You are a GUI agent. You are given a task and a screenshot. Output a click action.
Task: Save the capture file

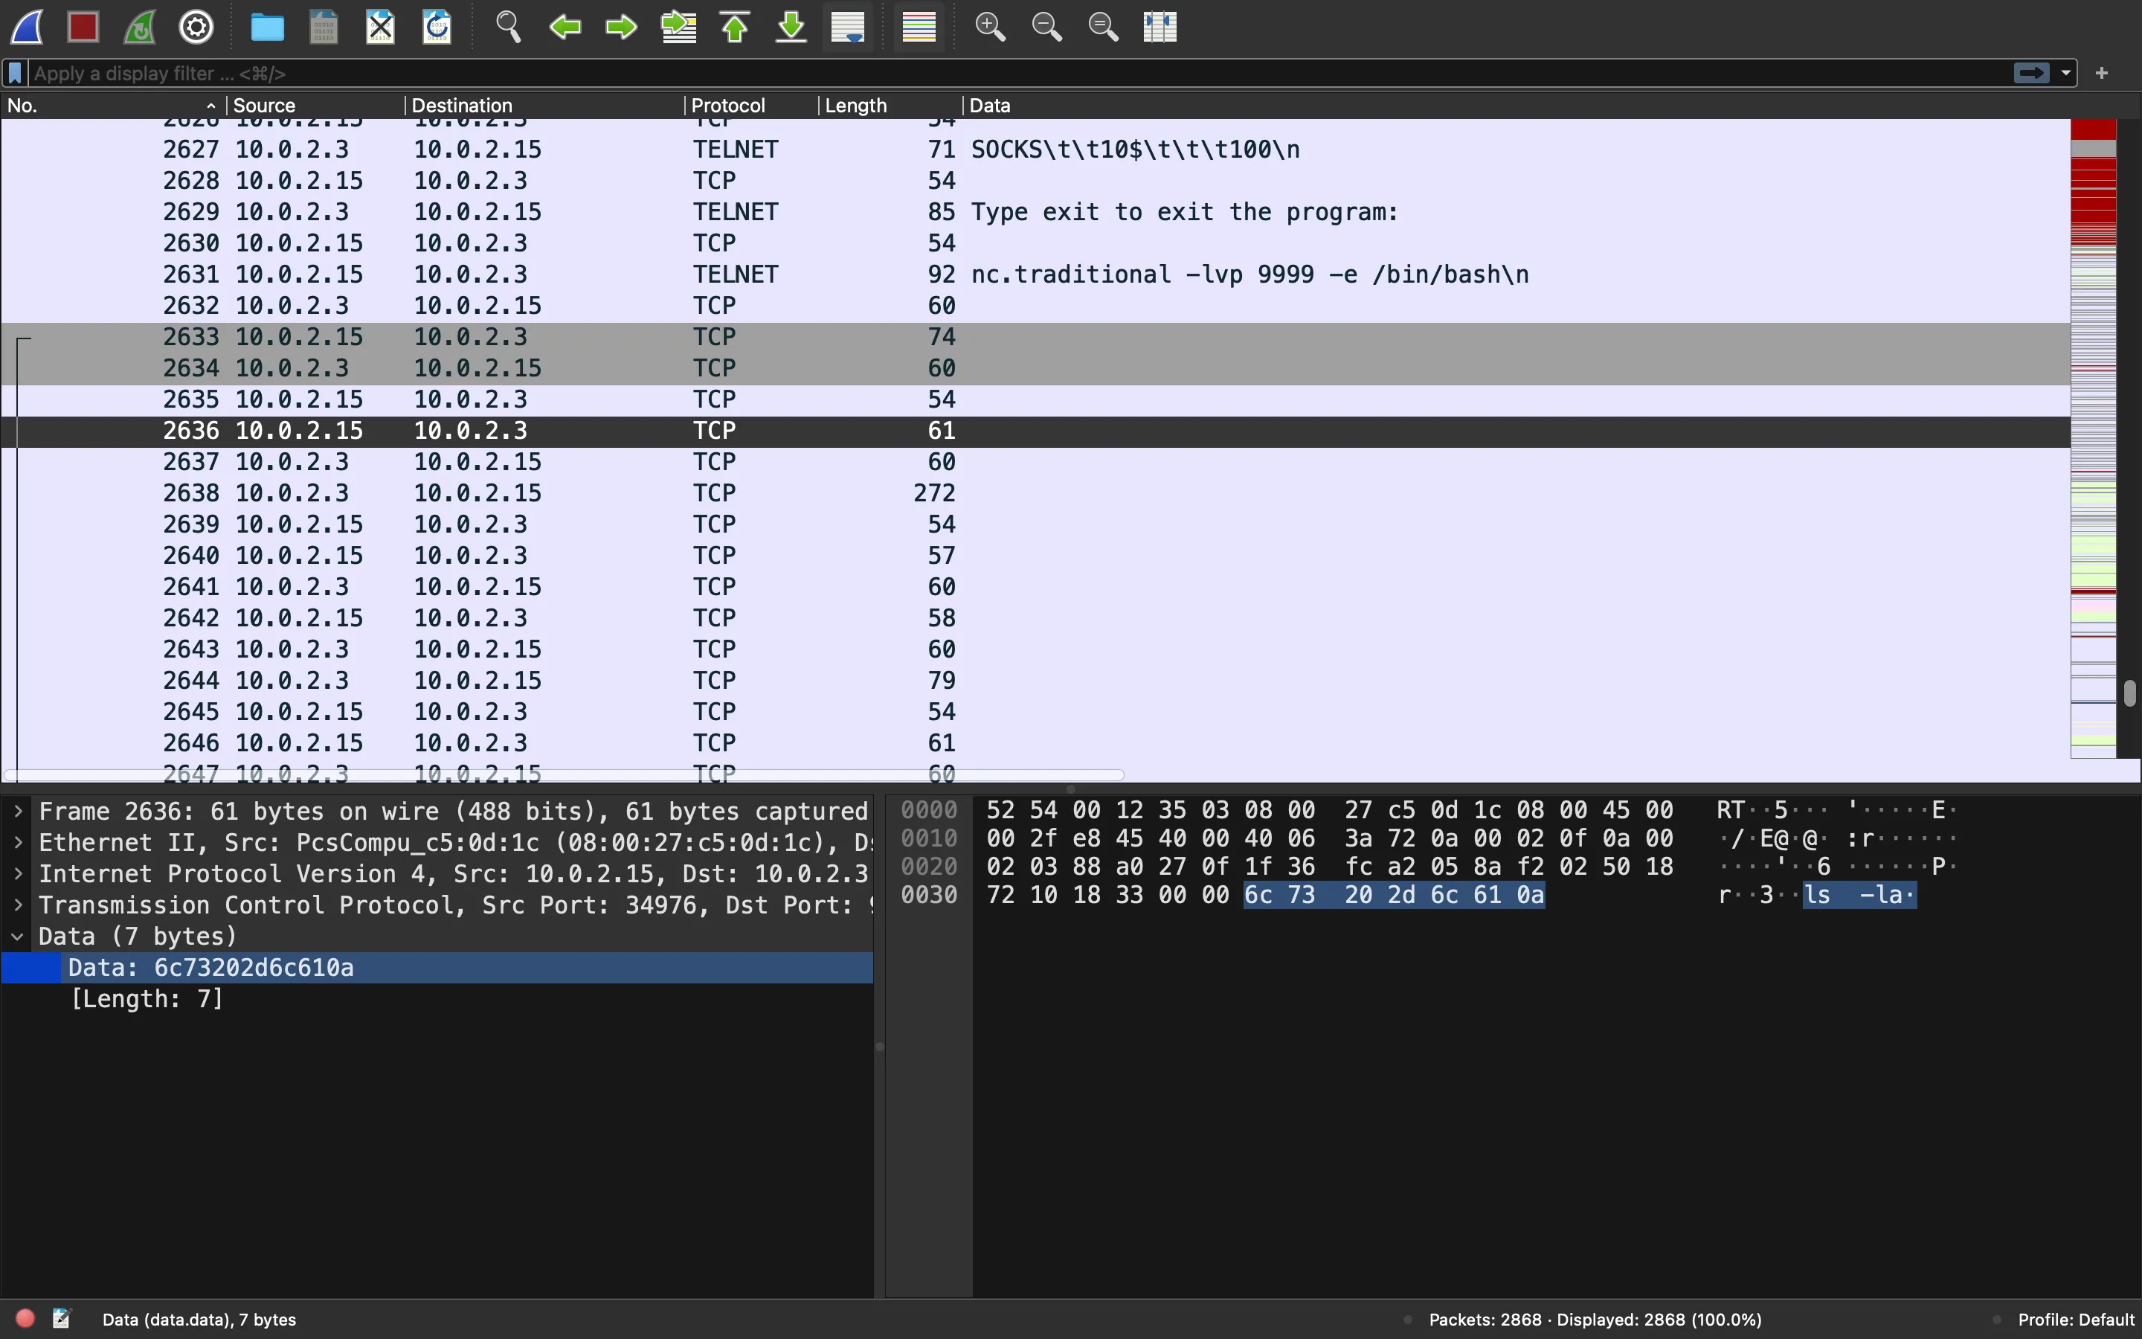coord(324,27)
